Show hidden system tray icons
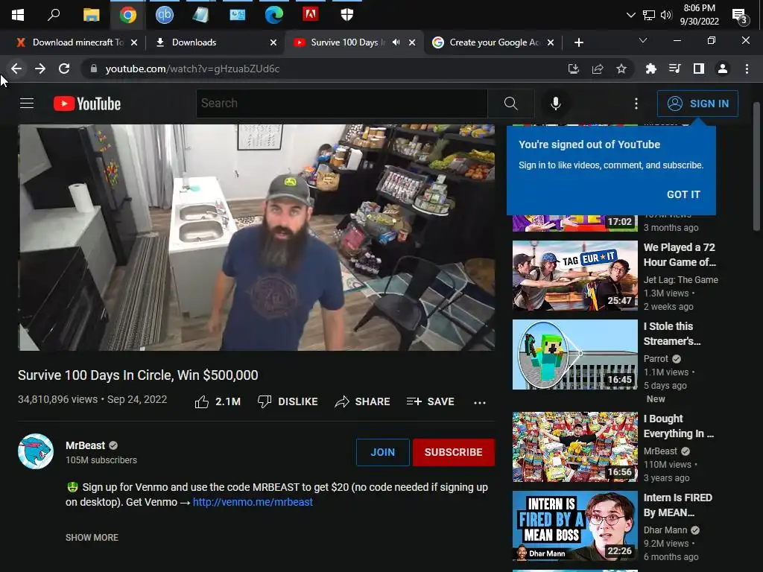 (x=630, y=15)
